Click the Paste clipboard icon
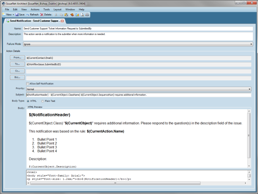This screenshot has width=258, height=194. [66, 15]
